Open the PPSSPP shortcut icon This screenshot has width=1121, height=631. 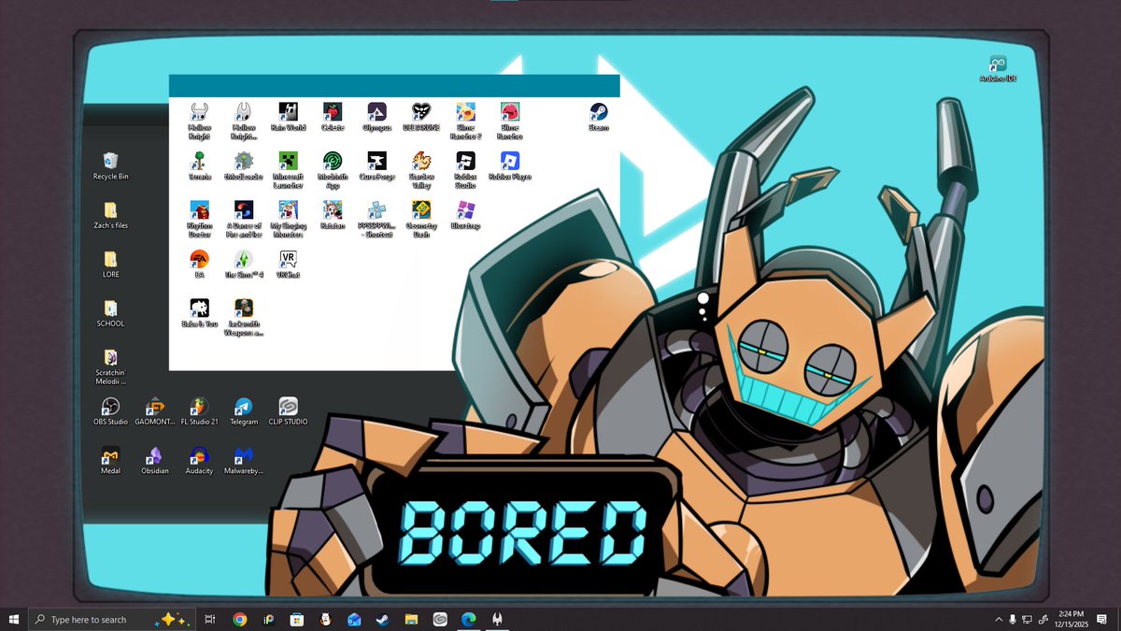(x=377, y=219)
